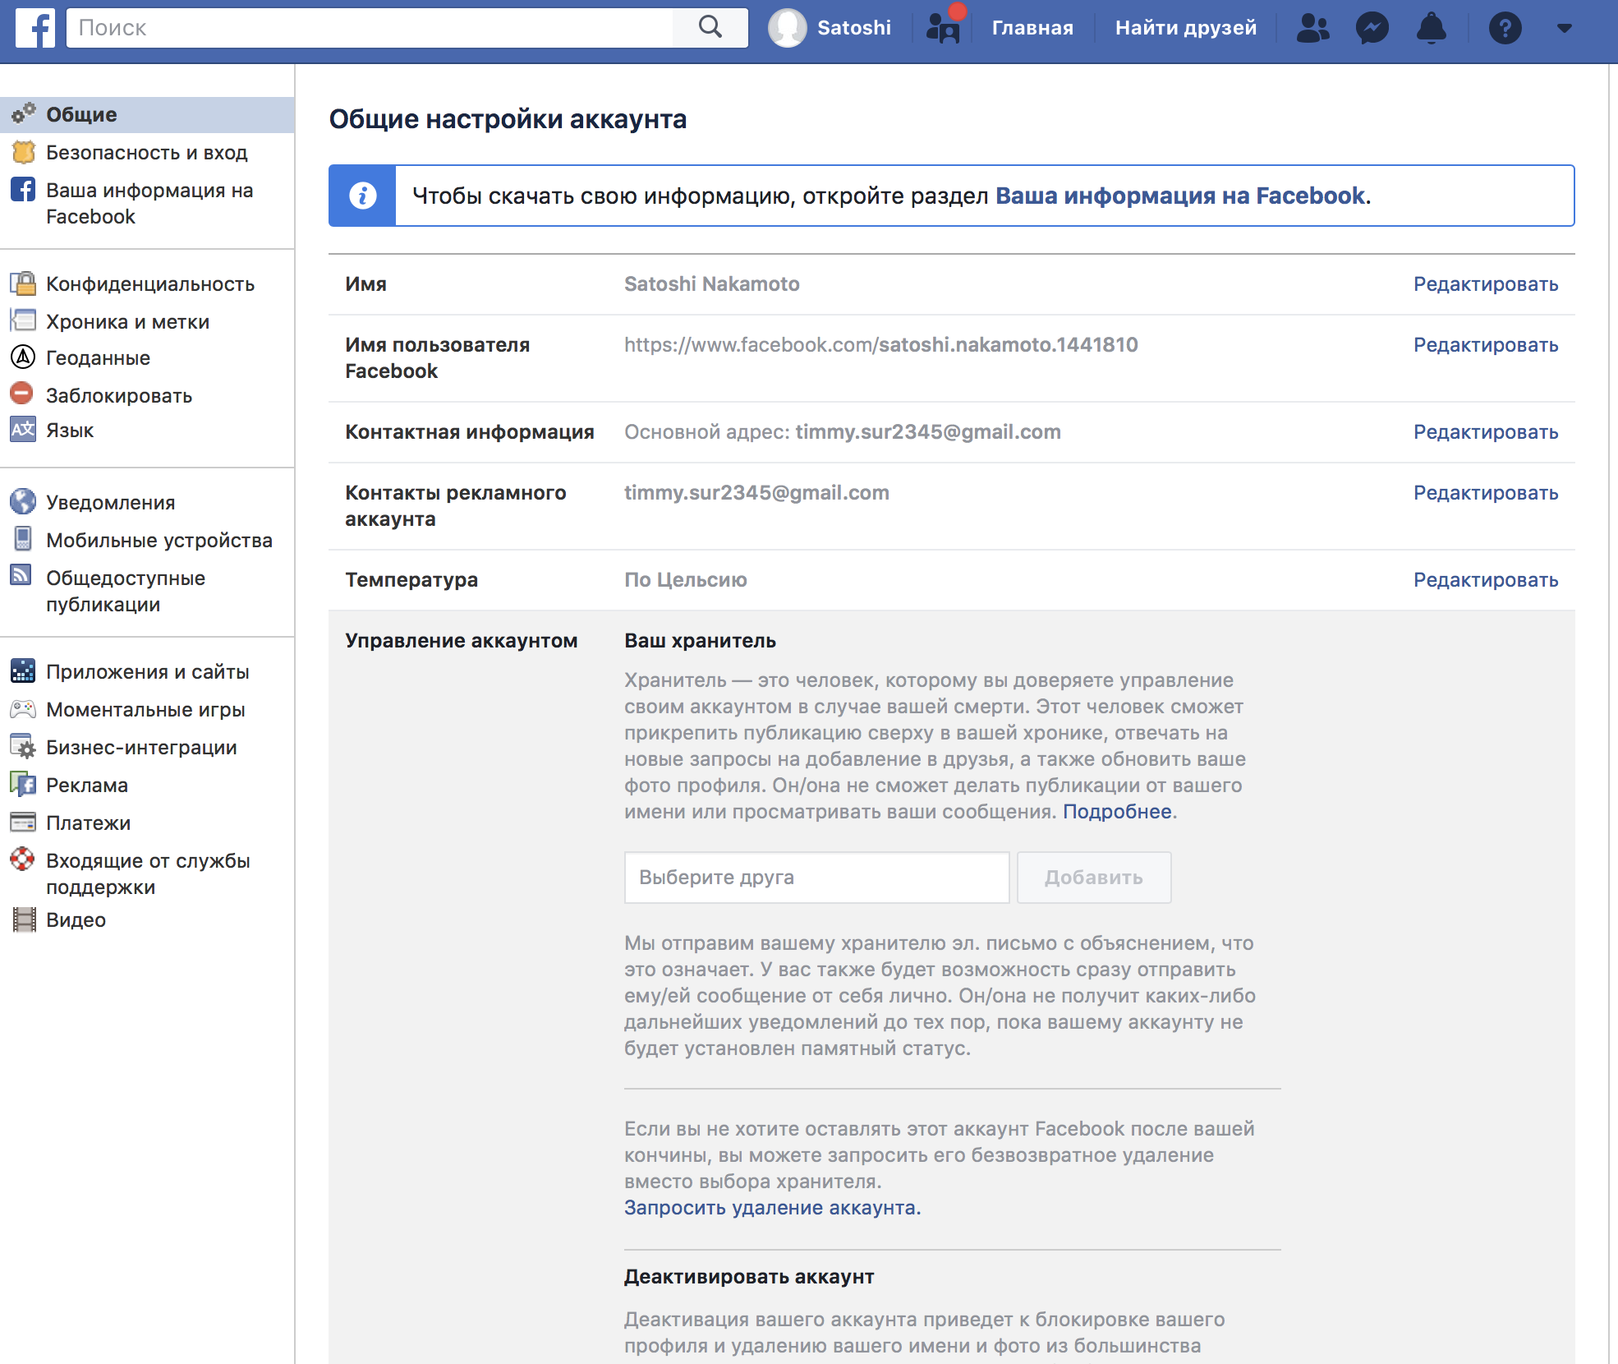Screen dimensions: 1618x1364
Task: Open Messenger icon in top bar
Action: pyautogui.click(x=1372, y=28)
